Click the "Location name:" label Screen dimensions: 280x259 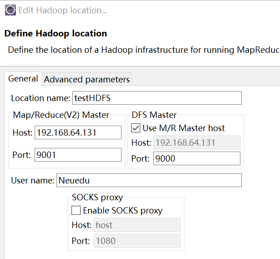point(40,98)
